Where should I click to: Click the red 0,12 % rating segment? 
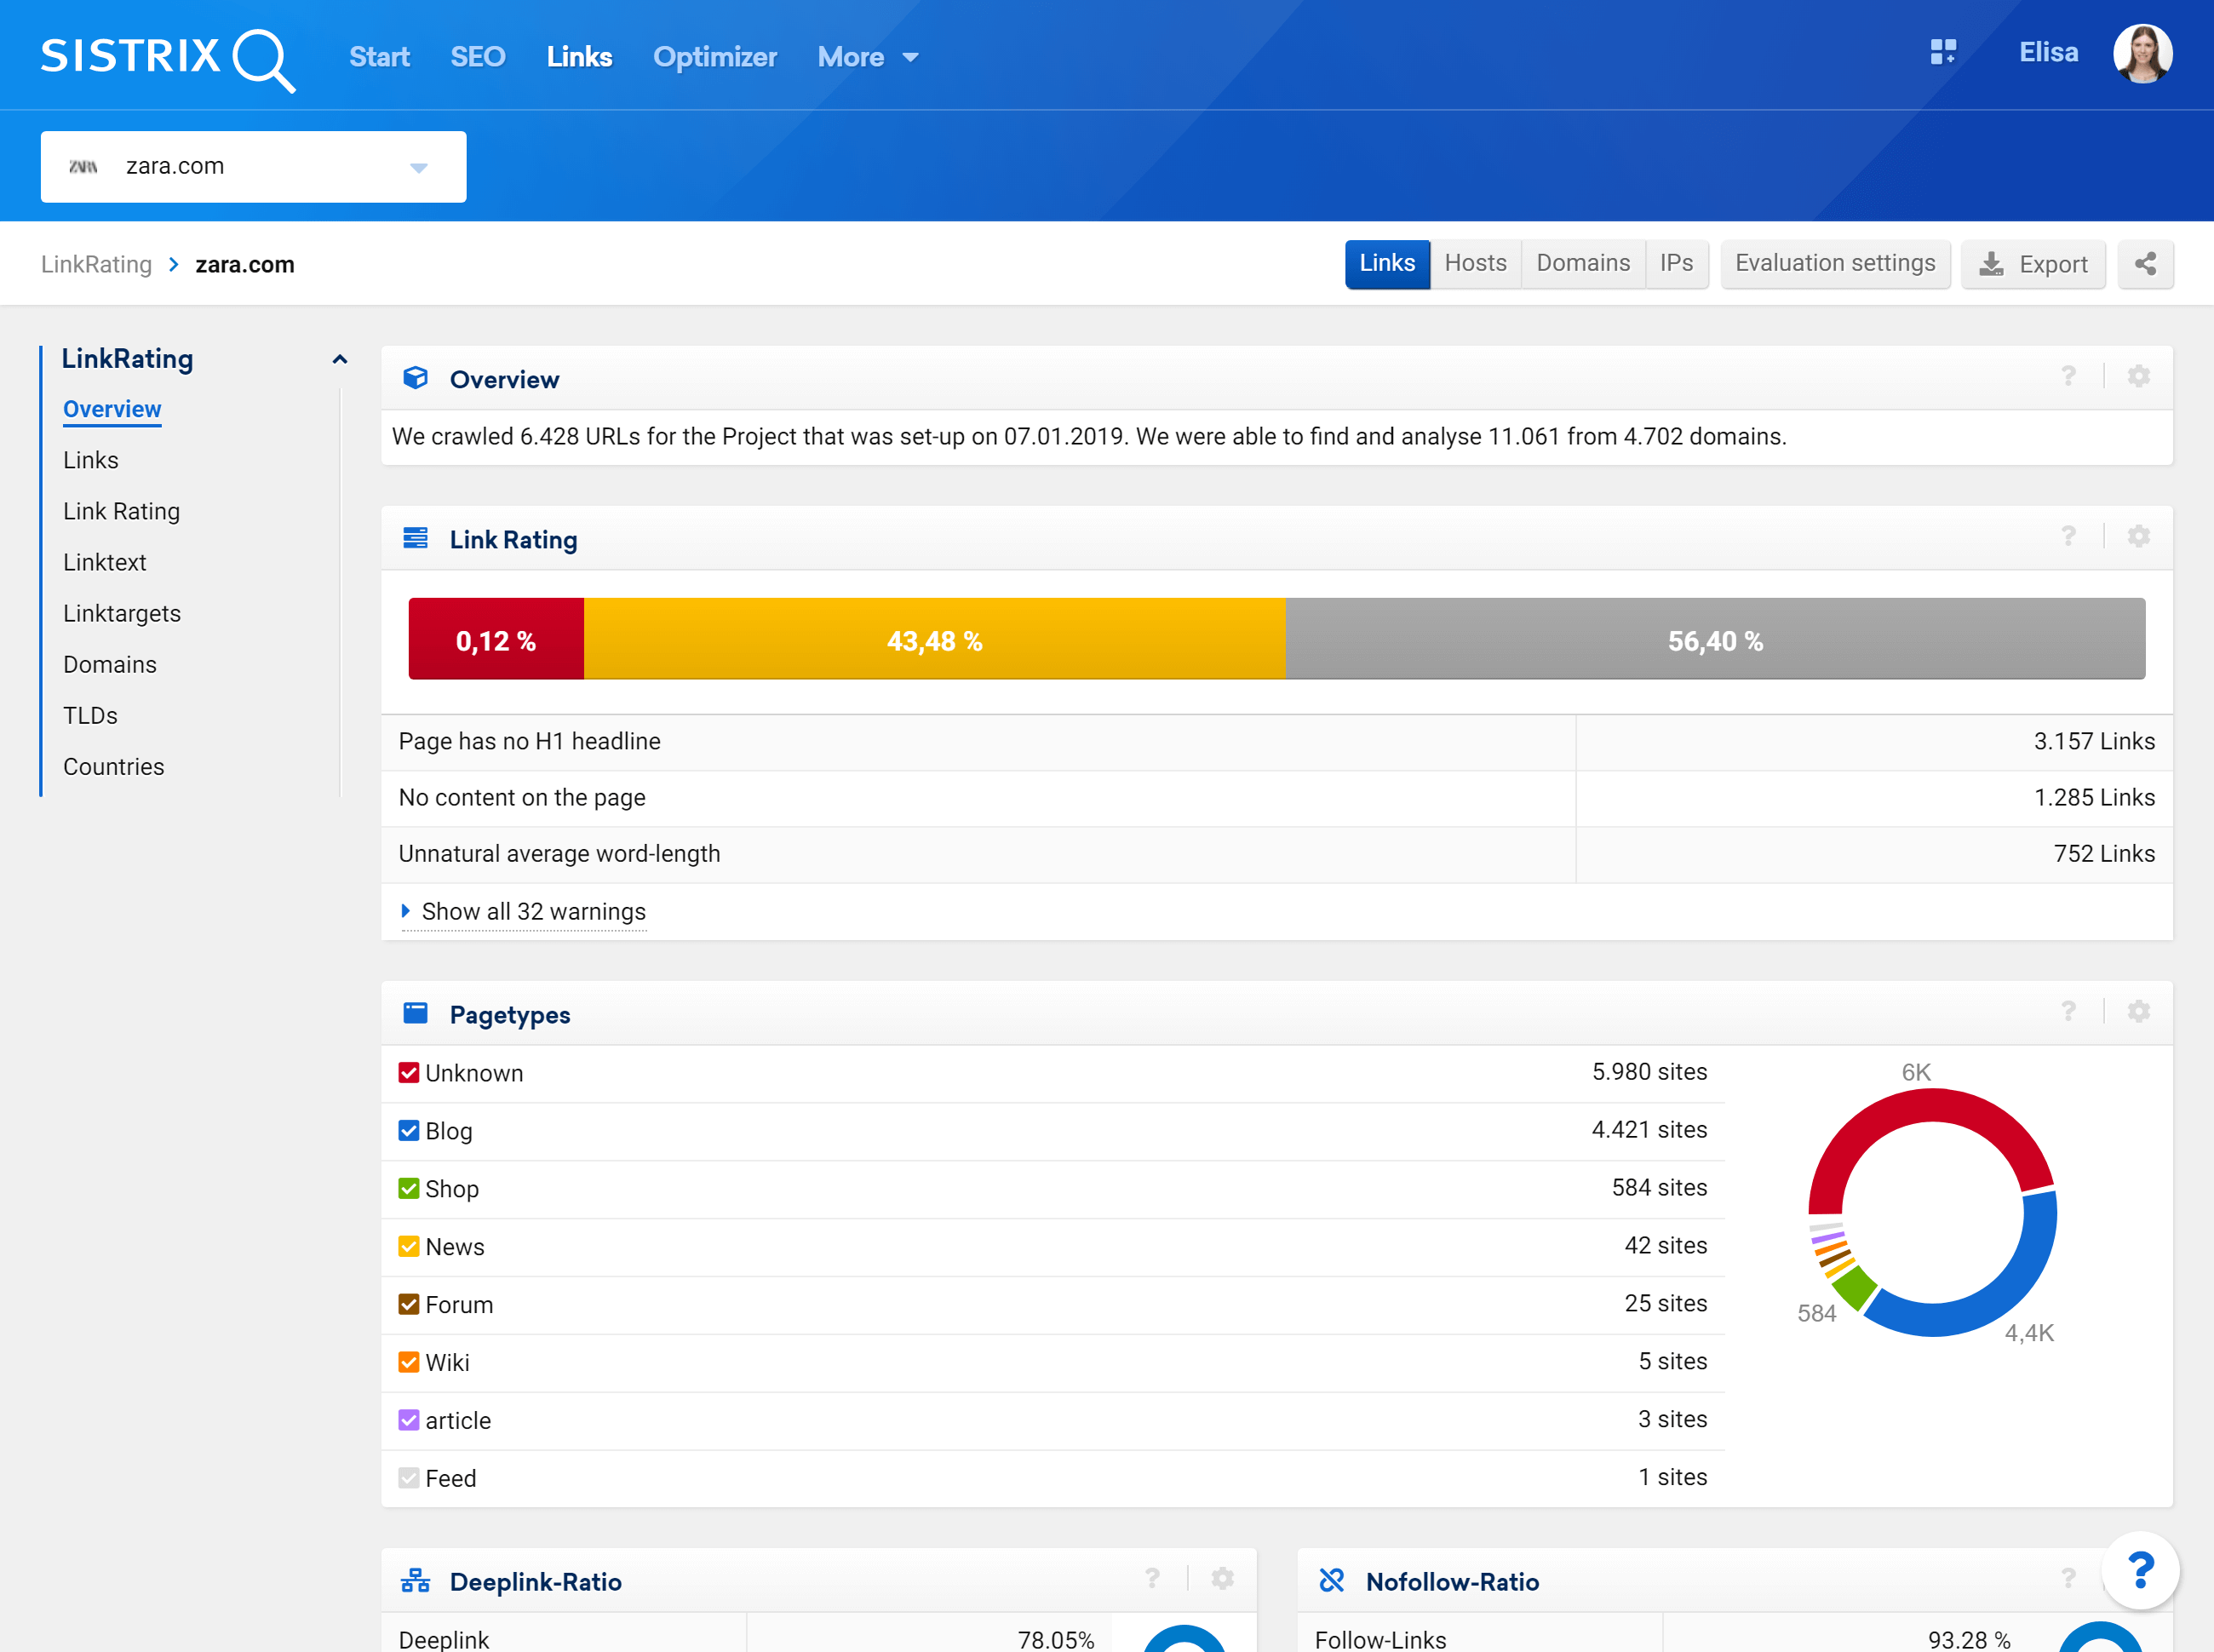(x=496, y=639)
